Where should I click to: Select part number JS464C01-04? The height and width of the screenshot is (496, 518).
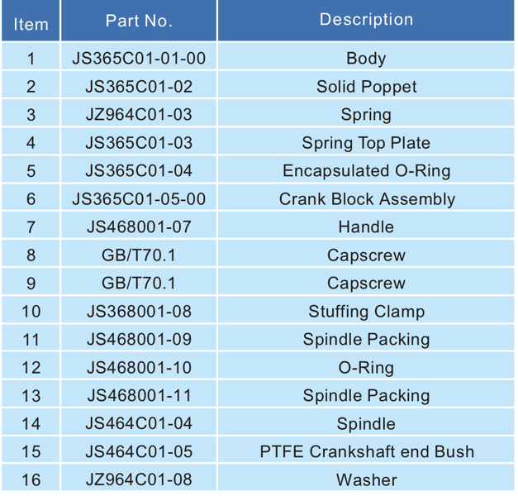pos(139,424)
